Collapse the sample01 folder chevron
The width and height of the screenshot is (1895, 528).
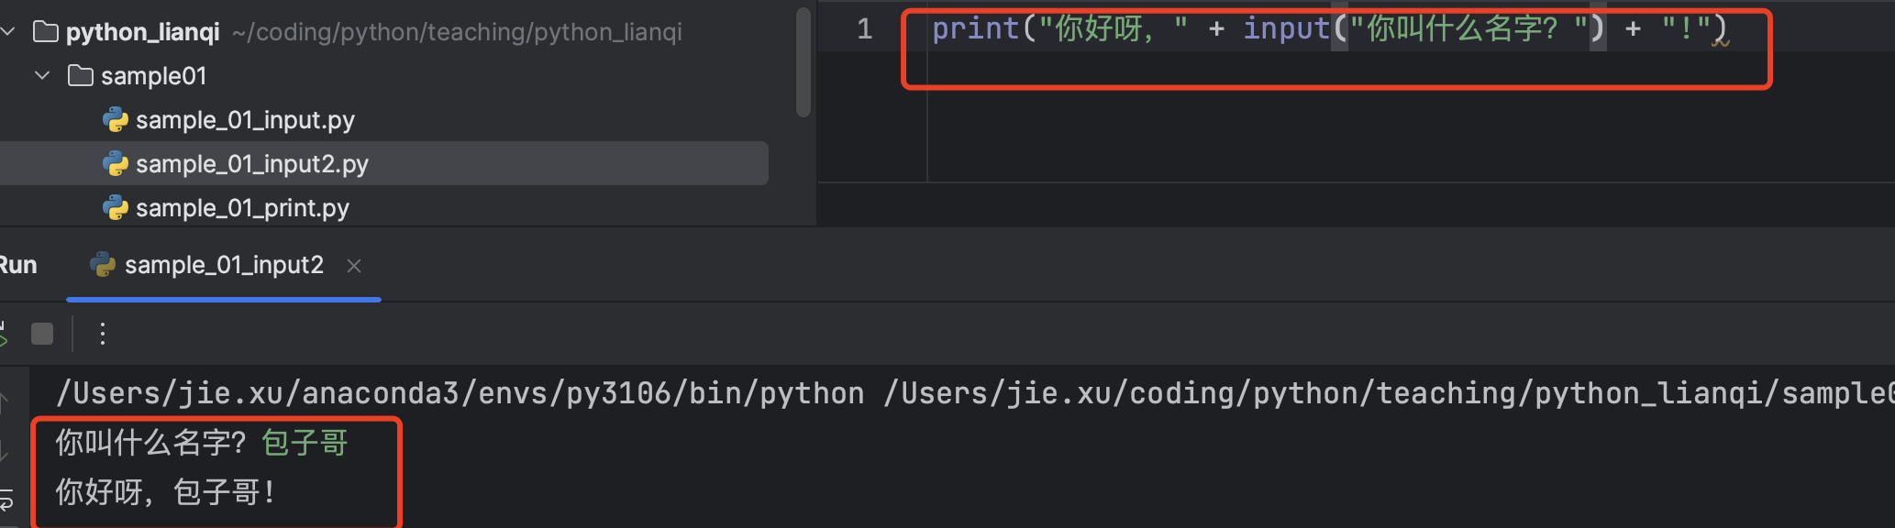click(x=42, y=76)
